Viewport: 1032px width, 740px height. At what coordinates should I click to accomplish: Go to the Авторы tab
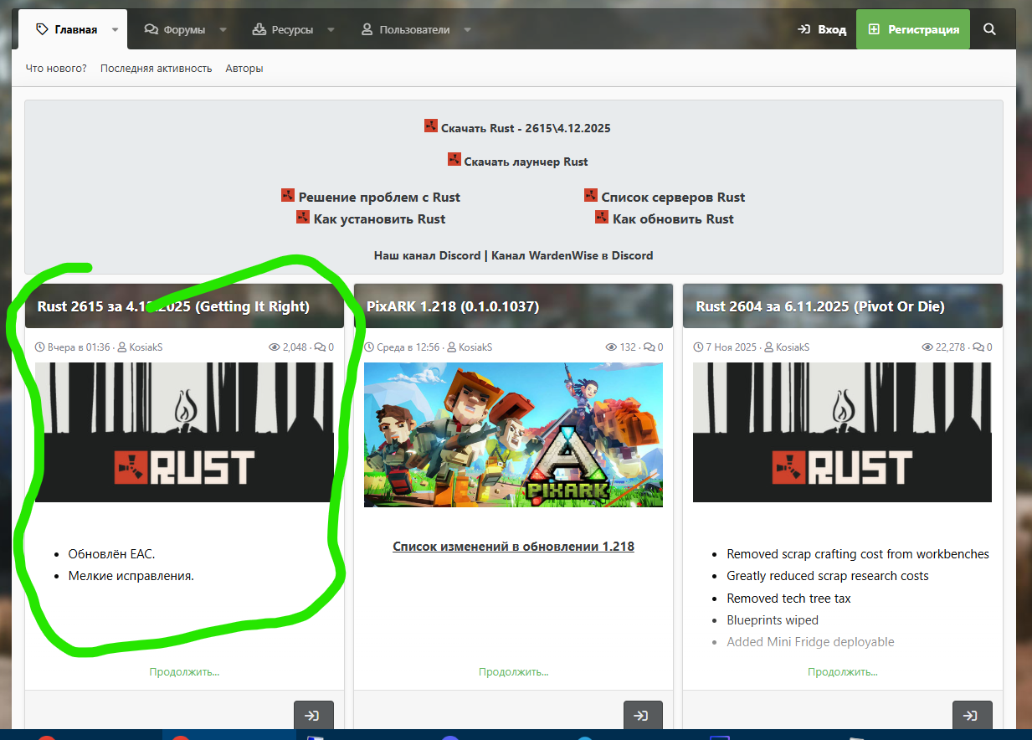(x=244, y=69)
